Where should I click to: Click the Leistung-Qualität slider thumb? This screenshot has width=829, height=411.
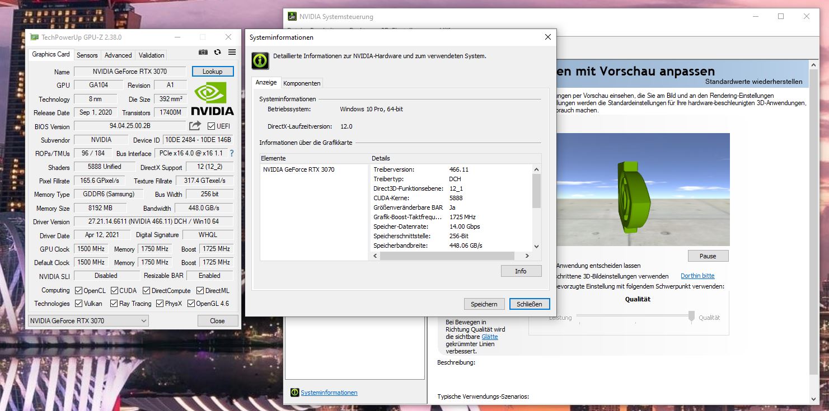pyautogui.click(x=691, y=316)
